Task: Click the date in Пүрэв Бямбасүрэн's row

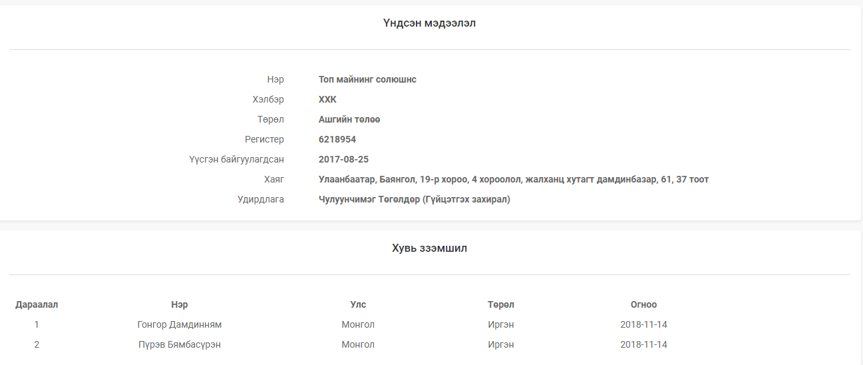Action: [x=643, y=344]
